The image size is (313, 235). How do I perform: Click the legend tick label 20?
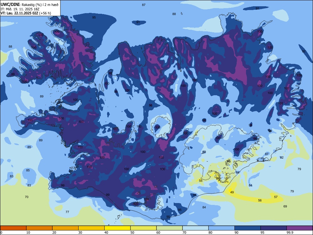pos(54,232)
